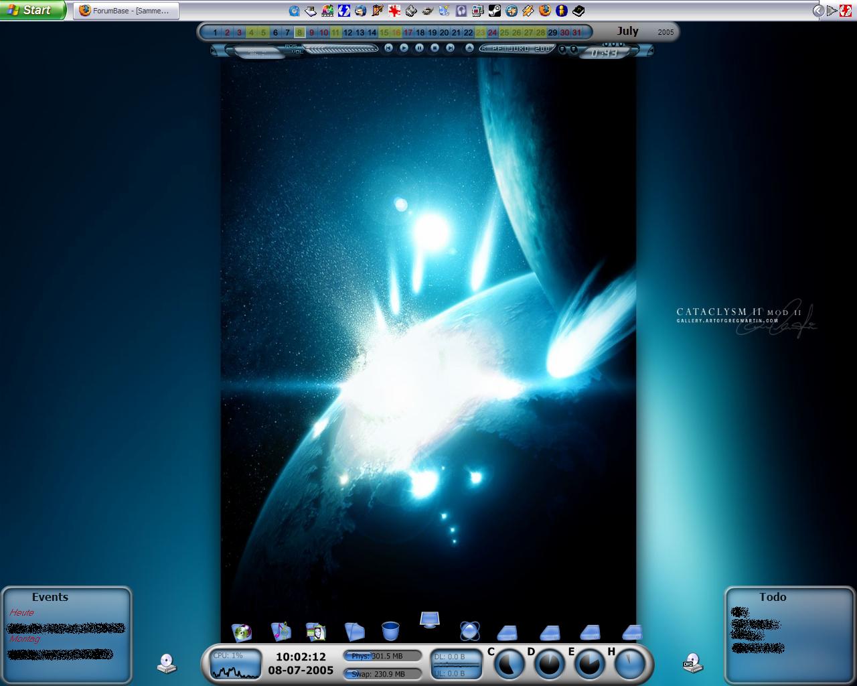
Task: Open the headphones player quick launch icon
Action: tap(461, 11)
